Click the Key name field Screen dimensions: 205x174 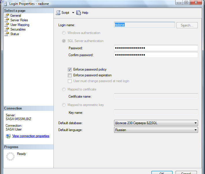[x=156, y=112]
